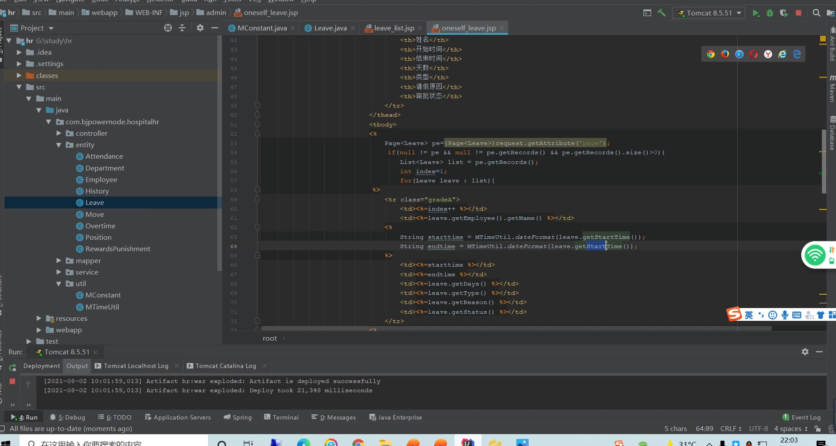
Task: Click the Debug bug icon in toolbar
Action: point(770,13)
